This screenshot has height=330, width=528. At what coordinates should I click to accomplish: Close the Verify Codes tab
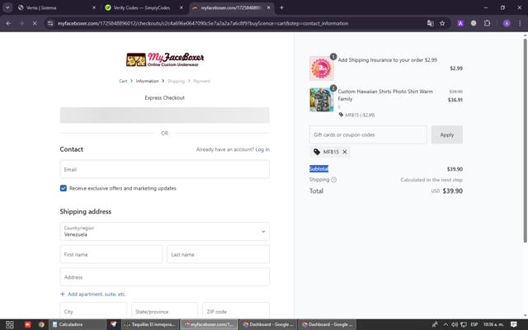(181, 7)
